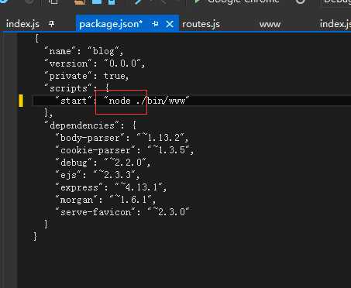This screenshot has width=351, height=288.
Task: Click the "scripts" key
Action: pos(68,88)
